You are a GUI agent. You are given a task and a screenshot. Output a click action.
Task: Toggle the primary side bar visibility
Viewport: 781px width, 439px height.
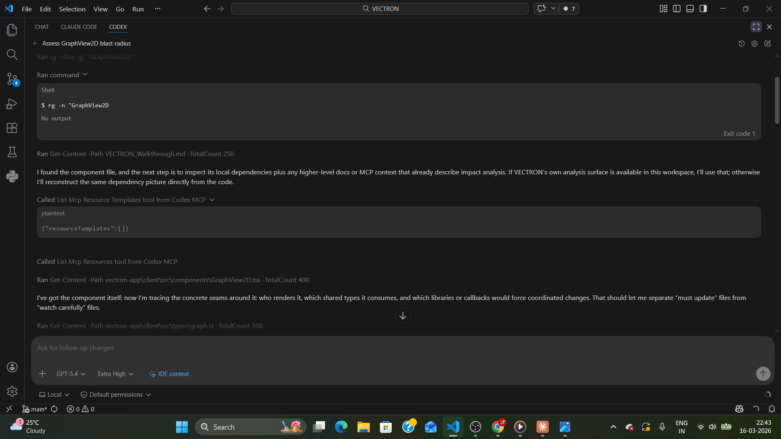pos(676,8)
